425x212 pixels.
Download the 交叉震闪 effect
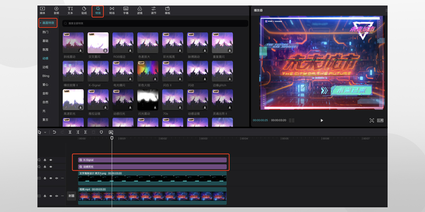click(105, 50)
